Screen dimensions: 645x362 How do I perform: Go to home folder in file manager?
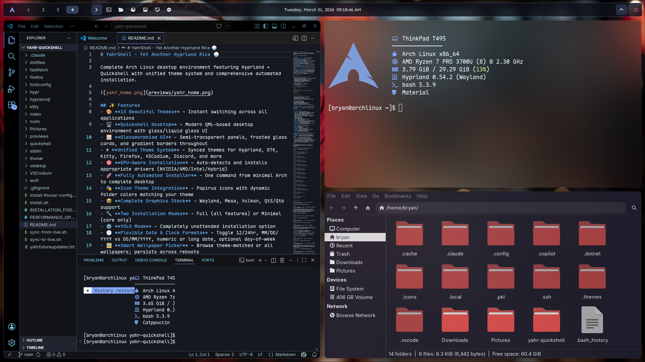368,208
